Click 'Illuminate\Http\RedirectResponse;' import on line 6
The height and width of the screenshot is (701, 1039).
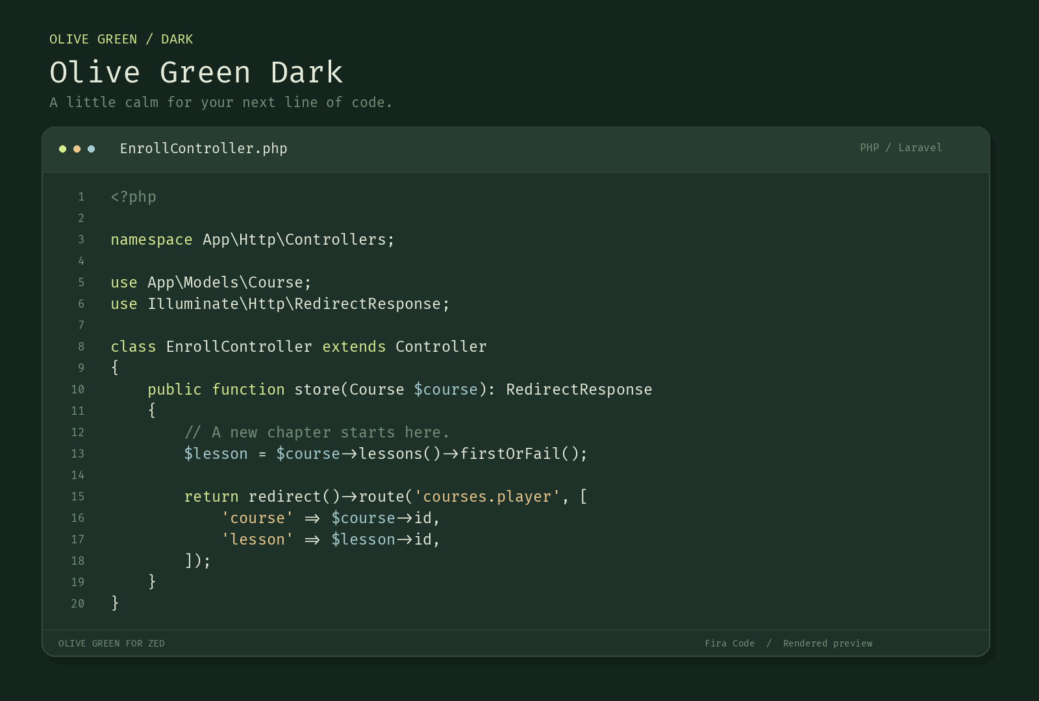[299, 304]
